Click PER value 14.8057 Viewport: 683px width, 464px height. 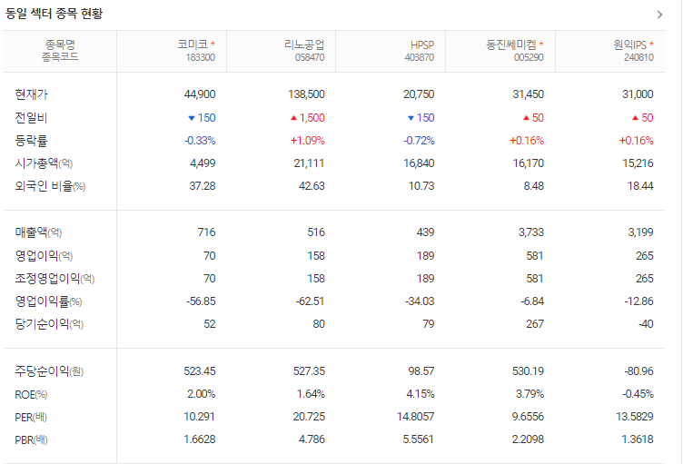click(x=416, y=417)
